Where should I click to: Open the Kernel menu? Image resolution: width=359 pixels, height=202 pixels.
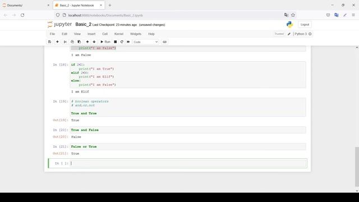pyautogui.click(x=119, y=34)
